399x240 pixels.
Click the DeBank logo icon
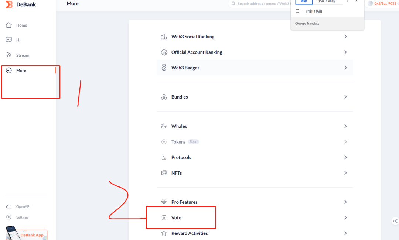tap(9, 4)
